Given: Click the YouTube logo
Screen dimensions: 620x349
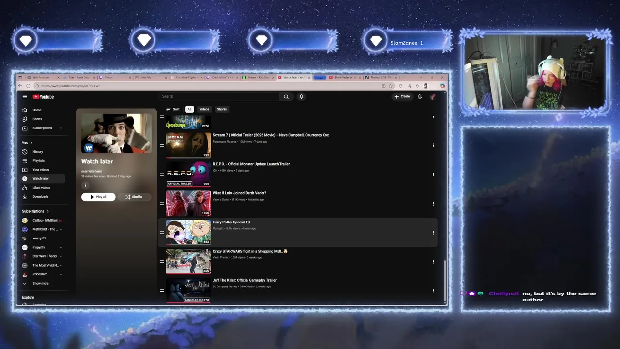Looking at the screenshot, I should pos(43,97).
